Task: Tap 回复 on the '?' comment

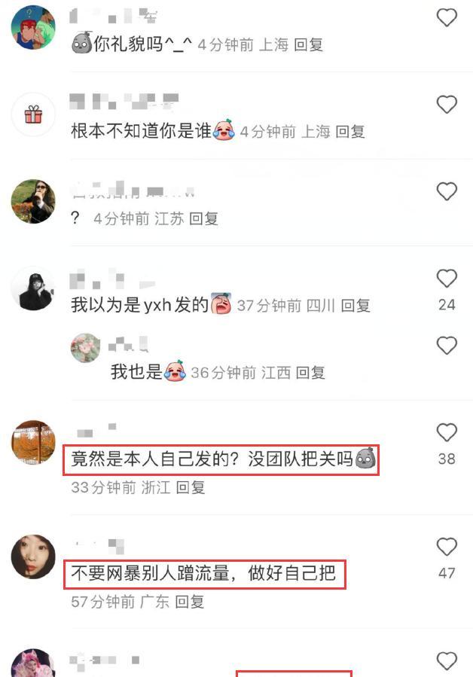Action: 203,219
